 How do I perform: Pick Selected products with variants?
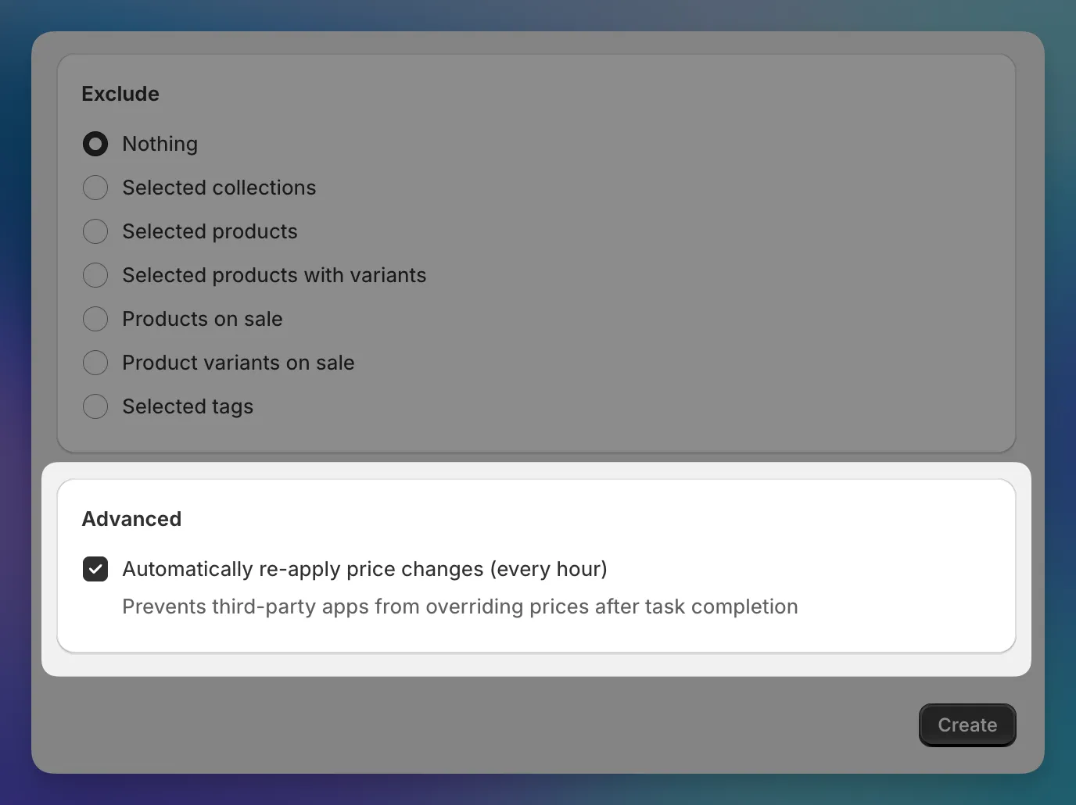point(95,275)
